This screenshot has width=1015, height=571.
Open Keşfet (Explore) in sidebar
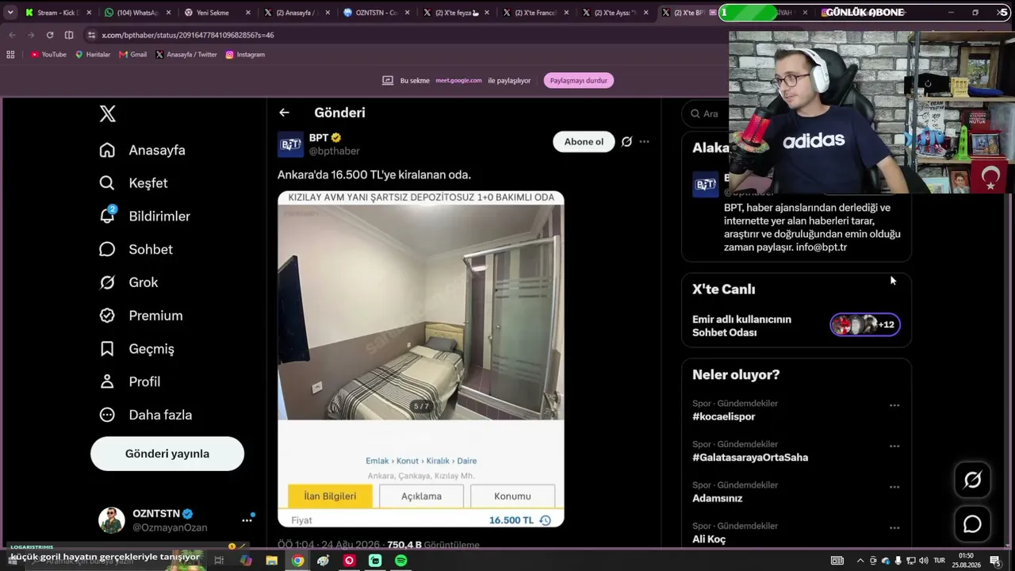[133, 183]
